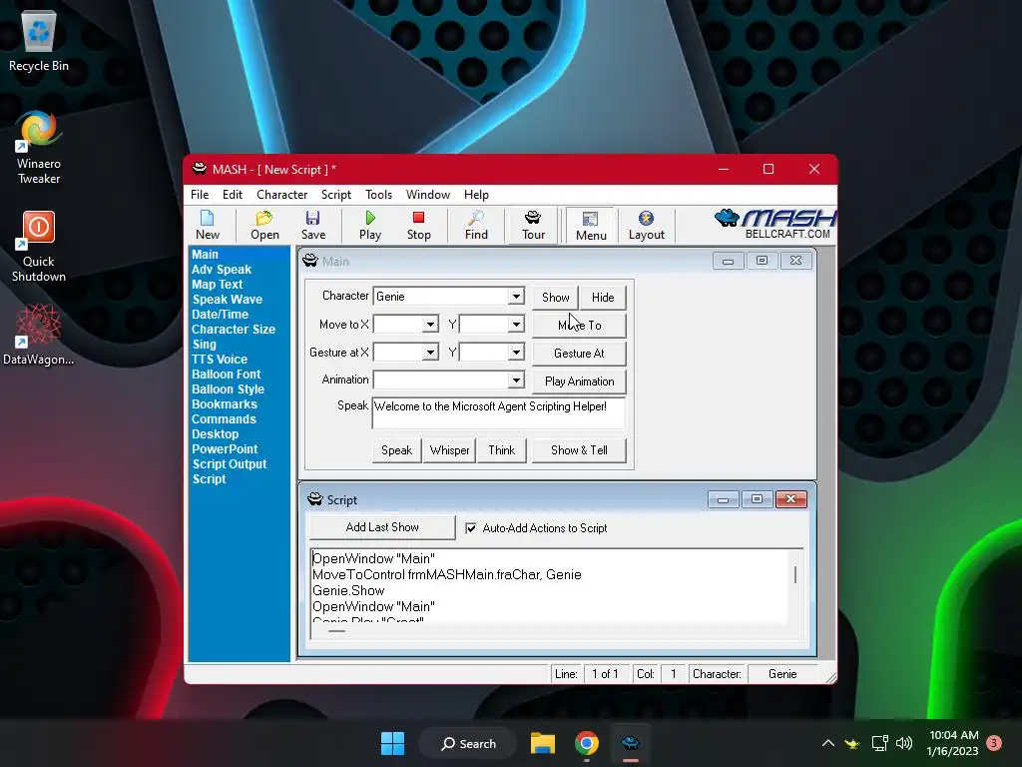Click MASH icon in the taskbar
The width and height of the screenshot is (1022, 767).
click(631, 743)
